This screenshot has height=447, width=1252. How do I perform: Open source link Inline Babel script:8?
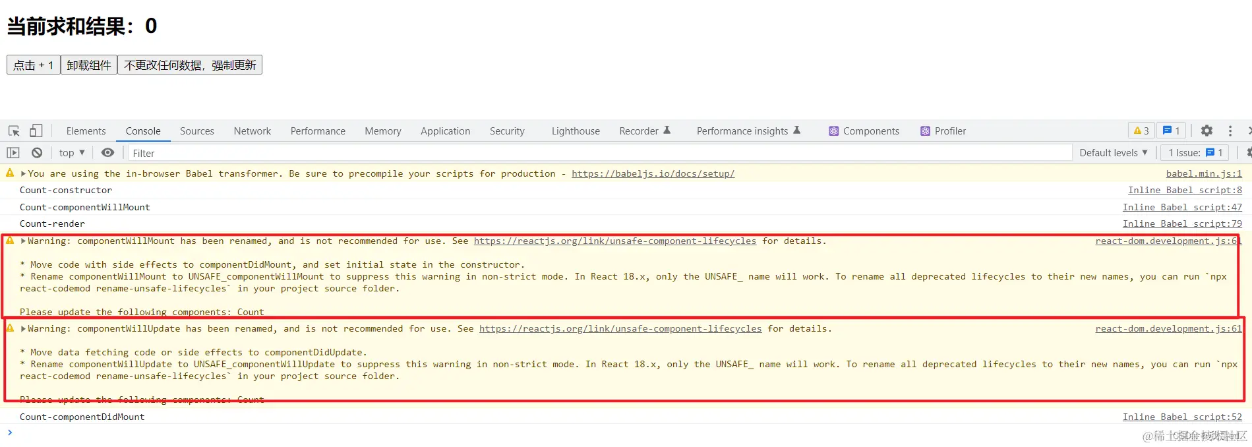coord(1185,190)
